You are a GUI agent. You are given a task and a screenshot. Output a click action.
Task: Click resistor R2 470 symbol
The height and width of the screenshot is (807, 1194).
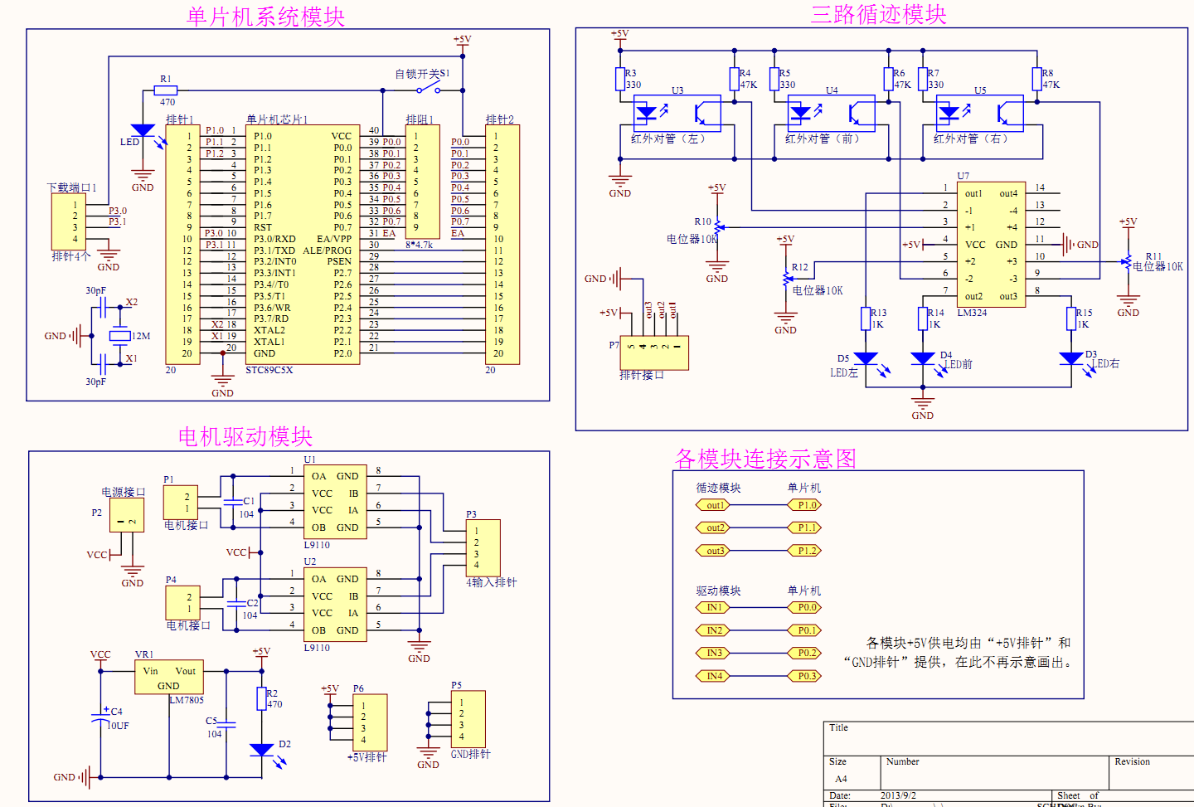pos(261,699)
